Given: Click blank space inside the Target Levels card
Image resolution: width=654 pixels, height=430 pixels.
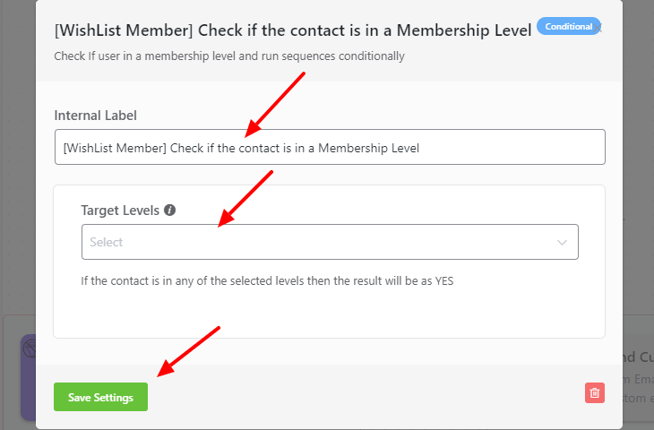Looking at the screenshot, I should pos(330,313).
